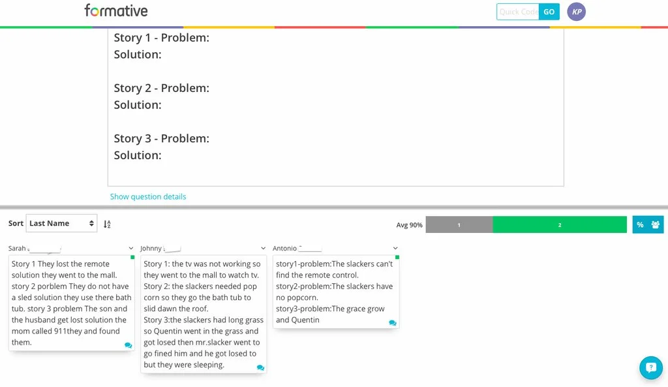Toggle A-Z sort order icon
This screenshot has width=668, height=387.
pos(107,224)
